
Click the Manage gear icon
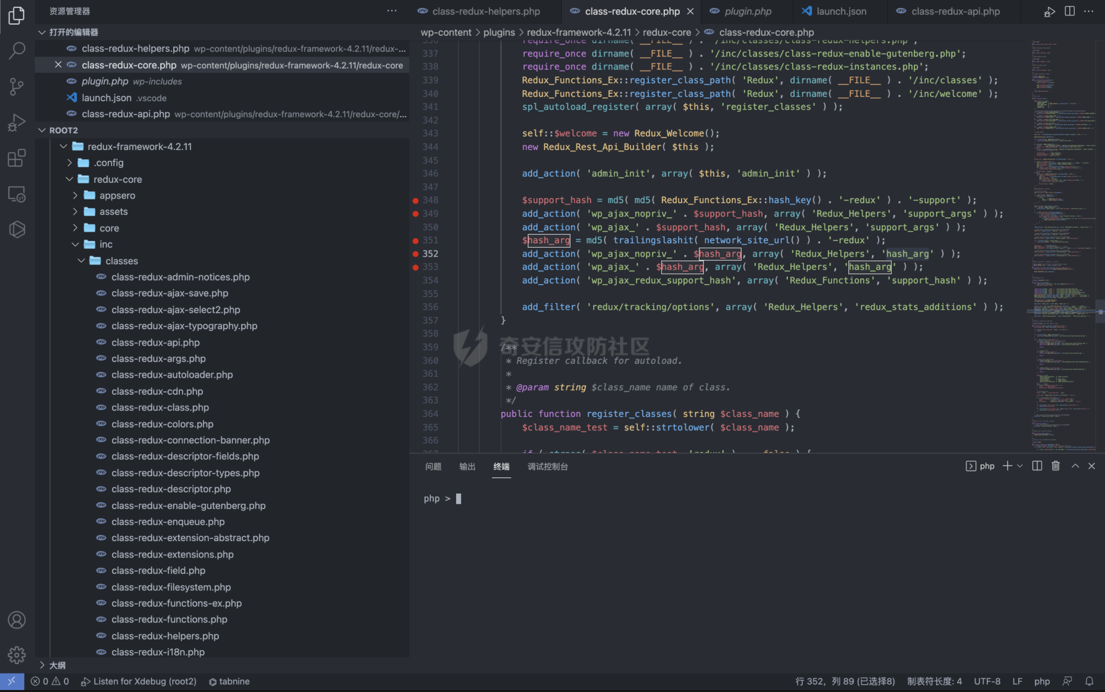pos(17,655)
